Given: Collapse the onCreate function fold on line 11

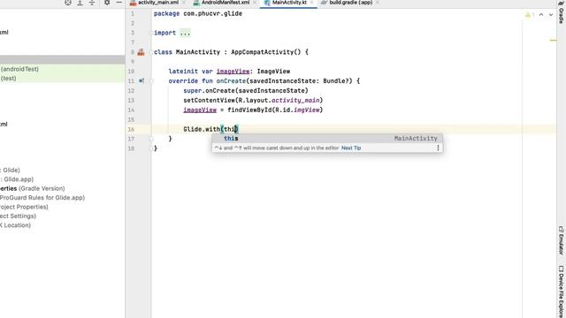Looking at the screenshot, I should coord(151,81).
